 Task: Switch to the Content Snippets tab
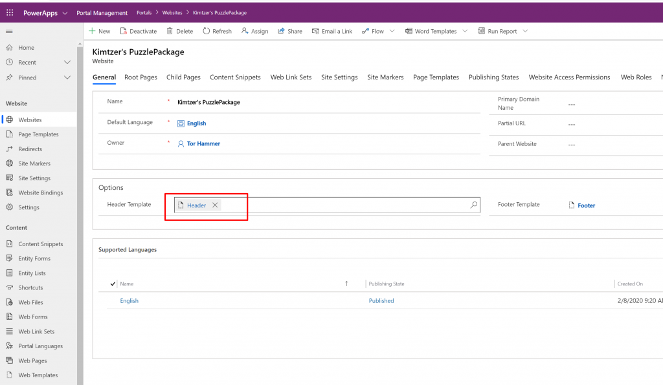click(x=235, y=77)
